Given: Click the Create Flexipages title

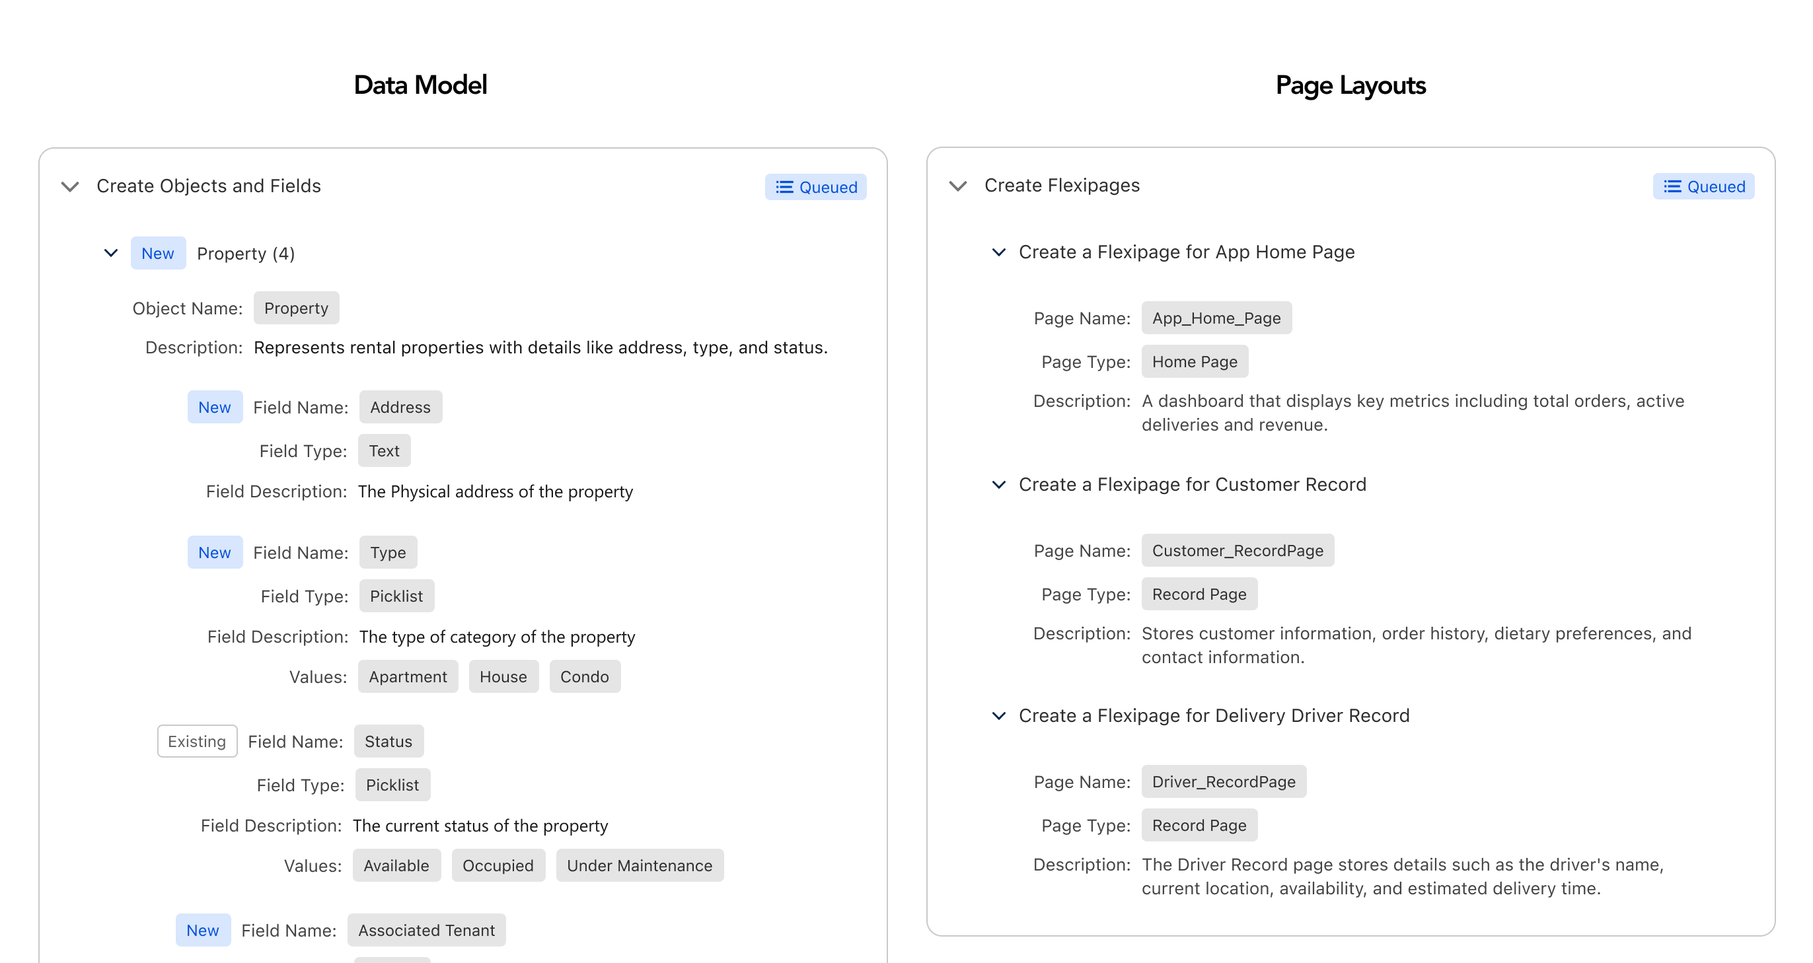Looking at the screenshot, I should click(1062, 185).
